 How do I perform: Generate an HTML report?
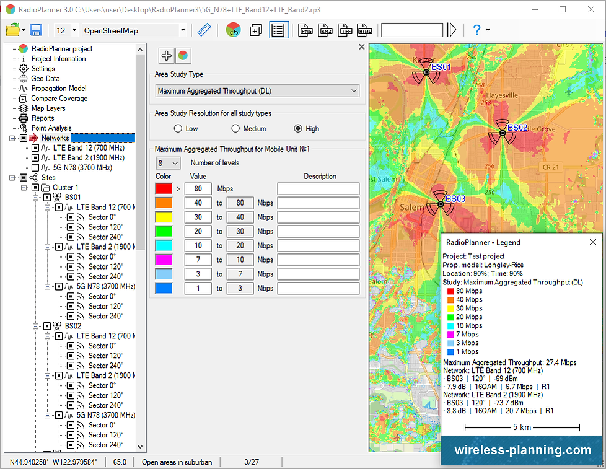tap(364, 30)
